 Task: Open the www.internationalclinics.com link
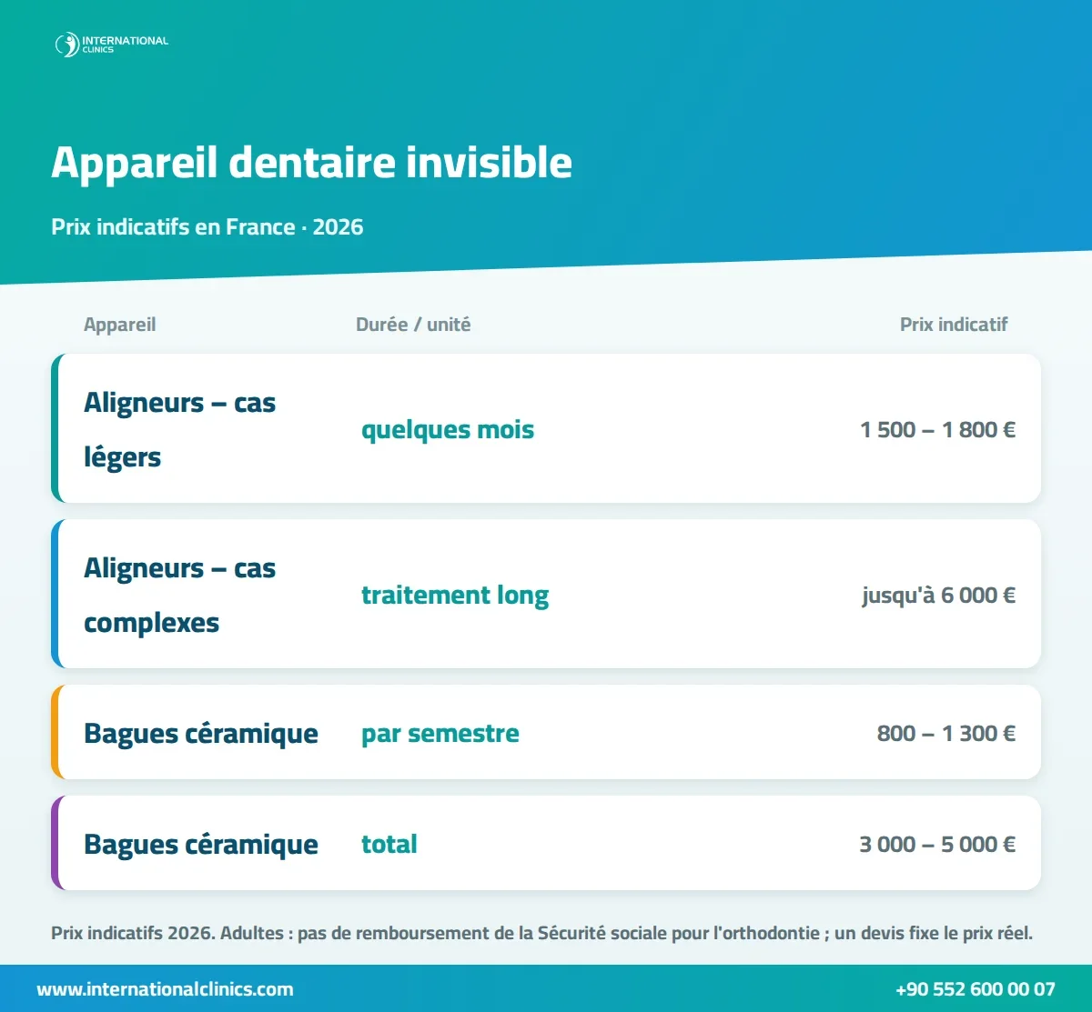point(165,989)
